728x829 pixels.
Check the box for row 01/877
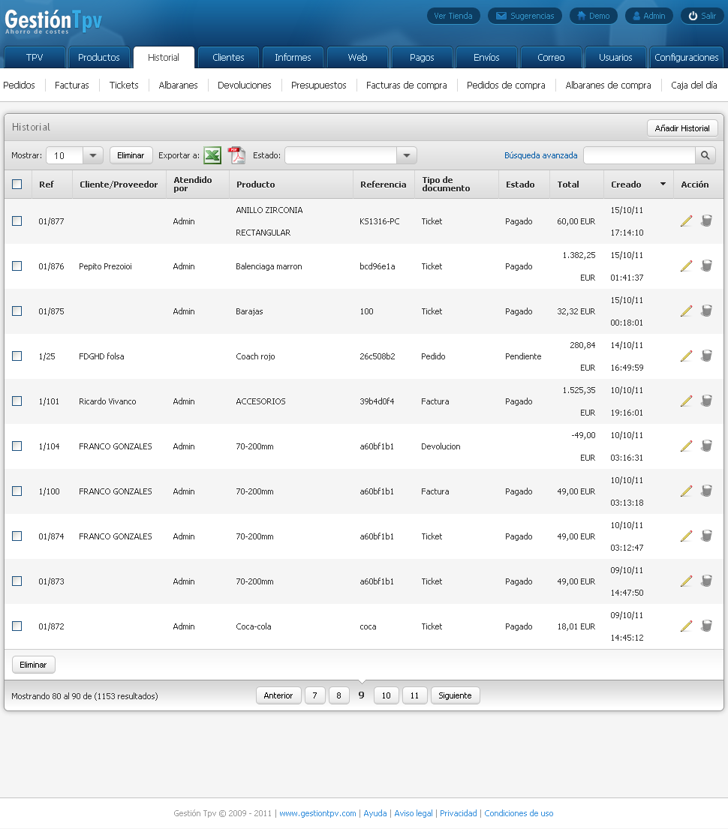click(17, 221)
